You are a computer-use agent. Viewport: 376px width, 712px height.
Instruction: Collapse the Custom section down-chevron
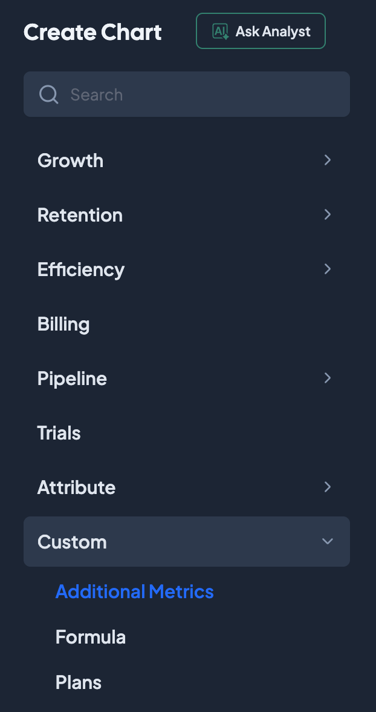click(327, 541)
